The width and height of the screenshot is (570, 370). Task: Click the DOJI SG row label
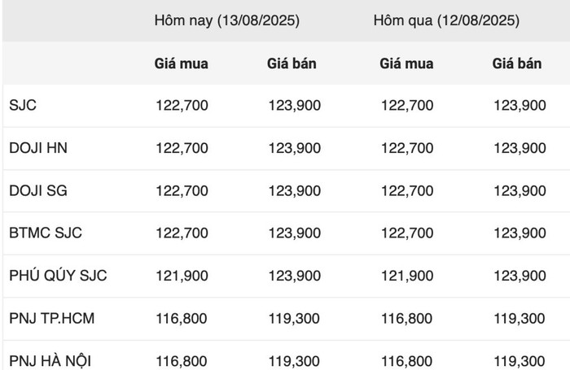click(38, 190)
